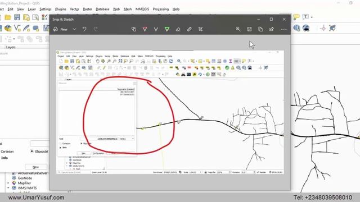
Task: Open the QGIS Edit menu
Action: pos(10,9)
